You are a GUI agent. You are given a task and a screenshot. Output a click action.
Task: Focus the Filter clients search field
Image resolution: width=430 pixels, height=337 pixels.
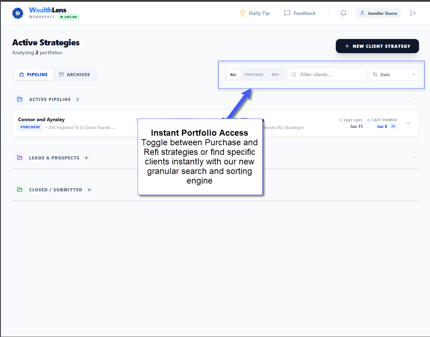pos(327,74)
